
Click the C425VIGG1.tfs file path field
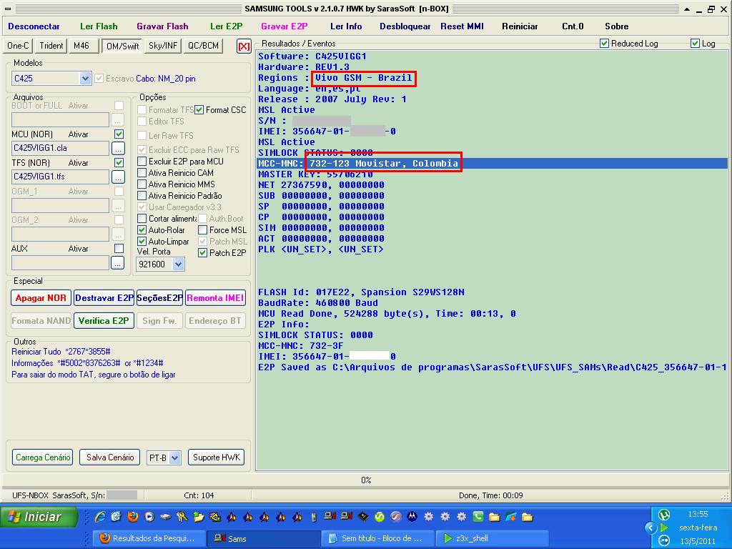point(60,177)
